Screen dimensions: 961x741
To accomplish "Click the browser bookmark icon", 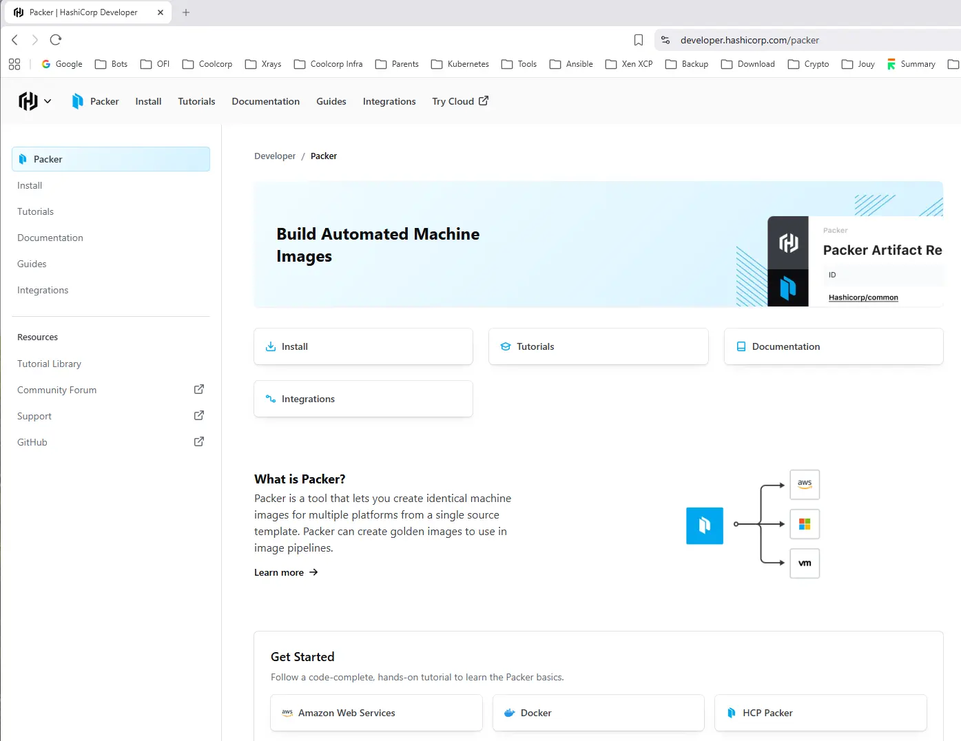I will tap(639, 40).
